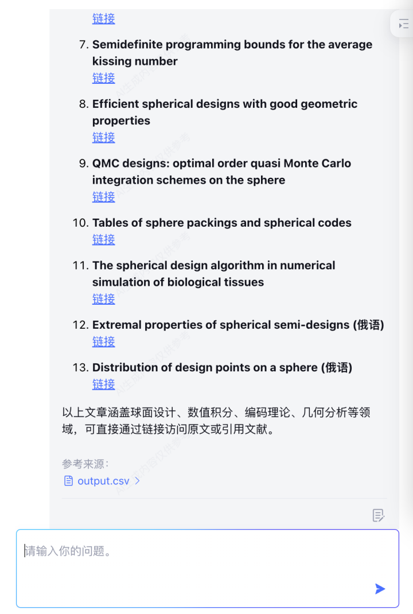413x614 pixels.
Task: Open link under Tables of sphere packings
Action: [x=104, y=239]
